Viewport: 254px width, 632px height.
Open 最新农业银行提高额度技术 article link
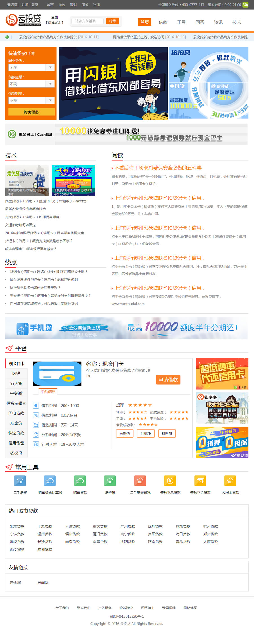pyautogui.click(x=25, y=209)
